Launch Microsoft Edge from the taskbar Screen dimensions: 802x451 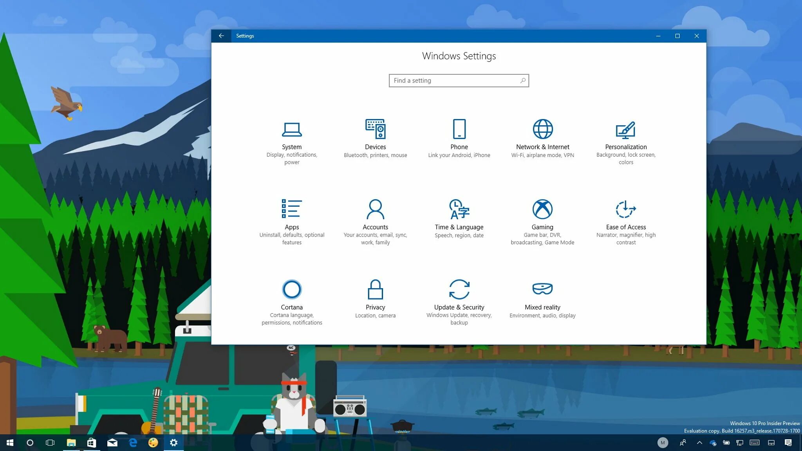pos(132,443)
